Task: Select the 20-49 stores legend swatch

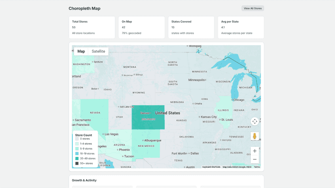Action: click(x=77, y=159)
